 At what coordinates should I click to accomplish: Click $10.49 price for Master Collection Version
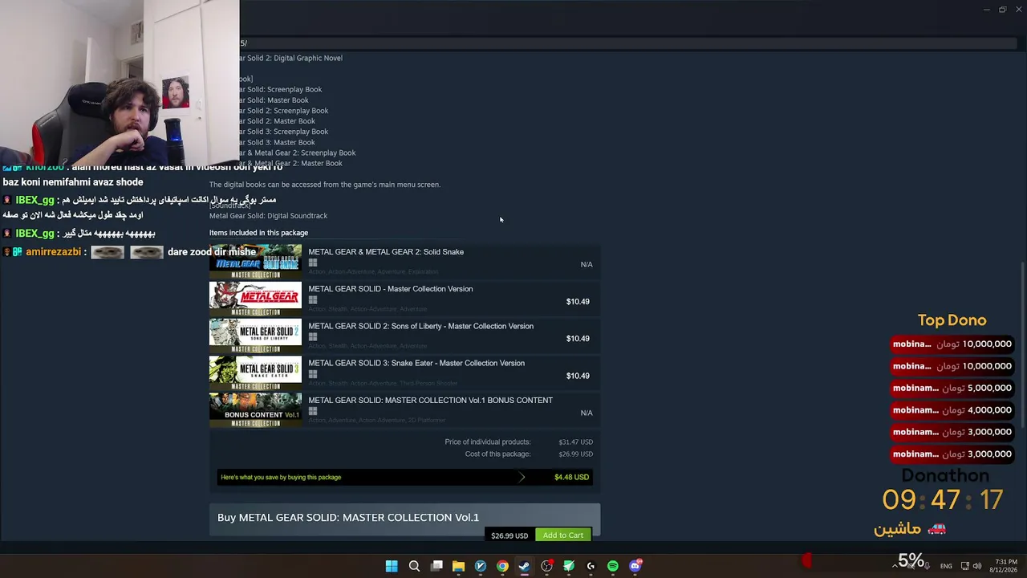tap(578, 302)
